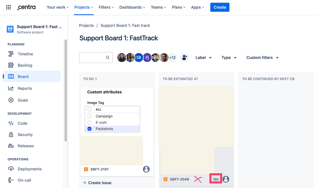Click the TO BE ESTIMATED 47 column header

pyautogui.click(x=180, y=79)
